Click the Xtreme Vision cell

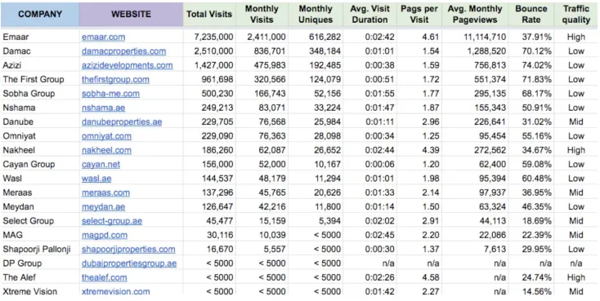(40, 291)
